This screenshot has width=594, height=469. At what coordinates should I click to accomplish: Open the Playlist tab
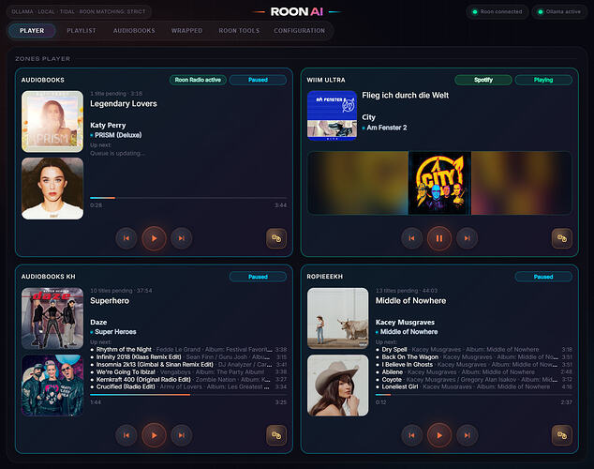point(82,30)
